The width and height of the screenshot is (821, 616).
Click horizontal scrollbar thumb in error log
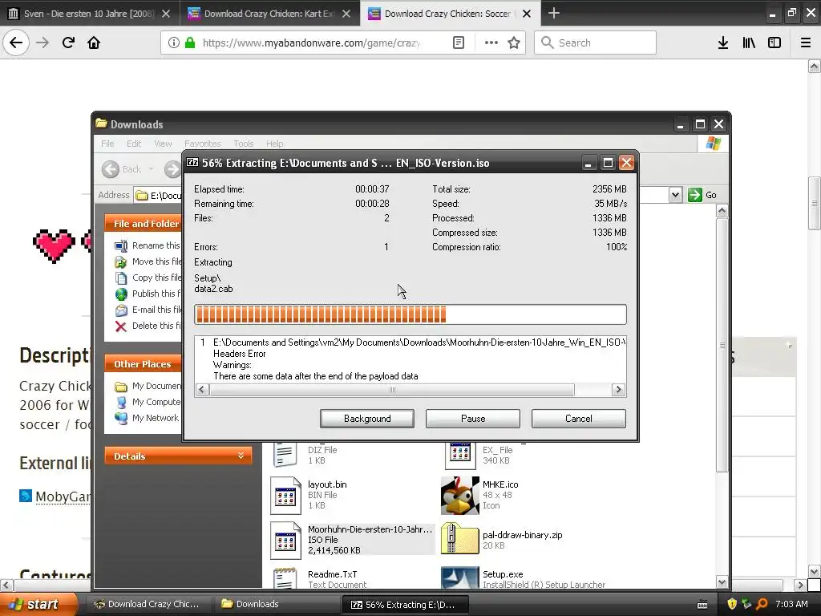pyautogui.click(x=392, y=390)
